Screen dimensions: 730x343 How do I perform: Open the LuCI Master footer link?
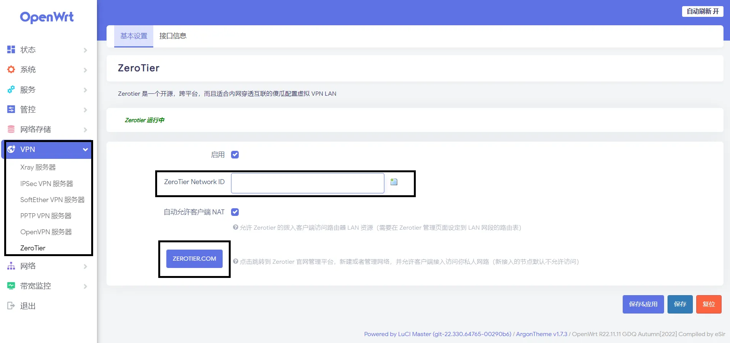(438, 334)
